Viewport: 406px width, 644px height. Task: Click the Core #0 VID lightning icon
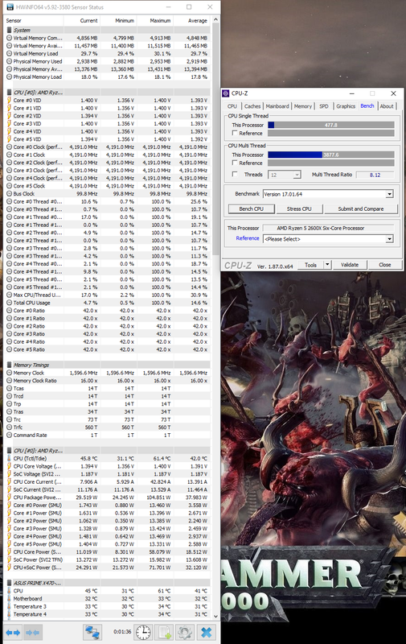pyautogui.click(x=10, y=100)
